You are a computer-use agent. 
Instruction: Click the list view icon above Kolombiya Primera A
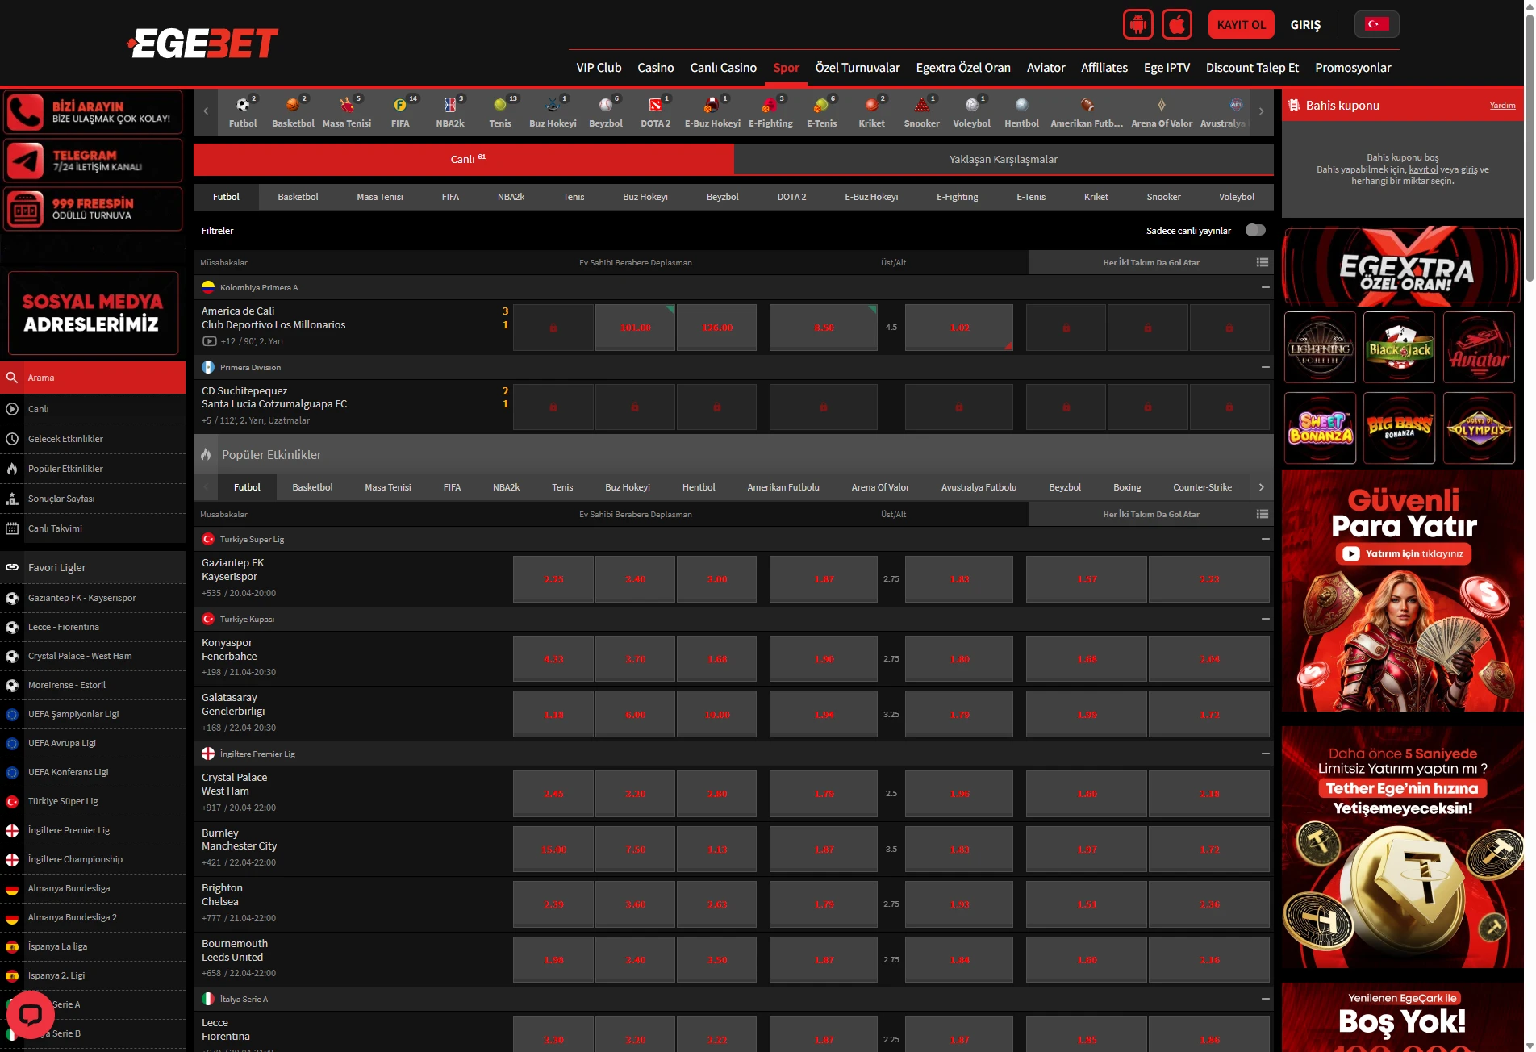(1263, 262)
